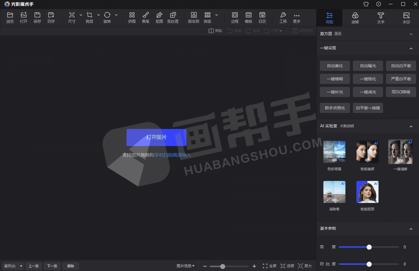Toggle the 置顶 pin on histogram

(x=338, y=34)
